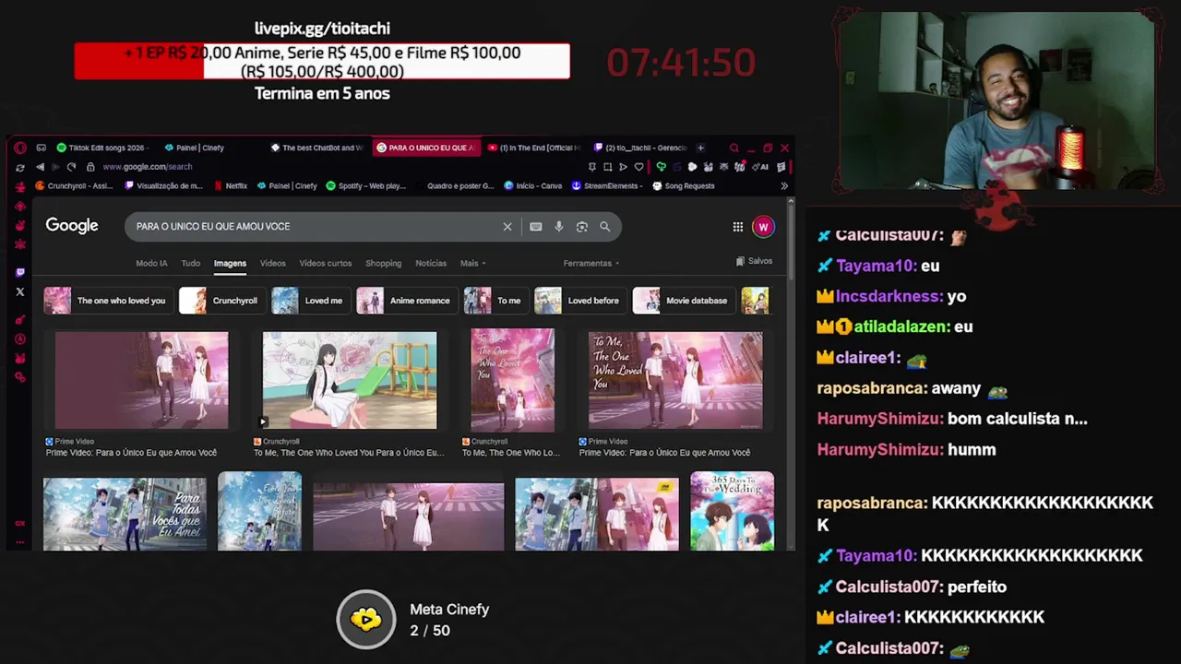Viewport: 1181px width, 664px height.
Task: Start voice search with the microphone icon
Action: 559,227
